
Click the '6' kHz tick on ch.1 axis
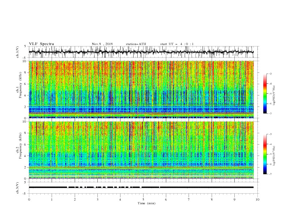[26, 84]
